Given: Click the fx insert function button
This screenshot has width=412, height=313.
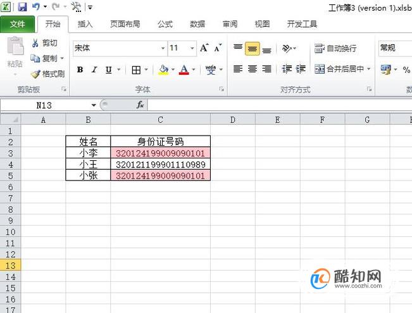Looking at the screenshot, I should 140,105.
